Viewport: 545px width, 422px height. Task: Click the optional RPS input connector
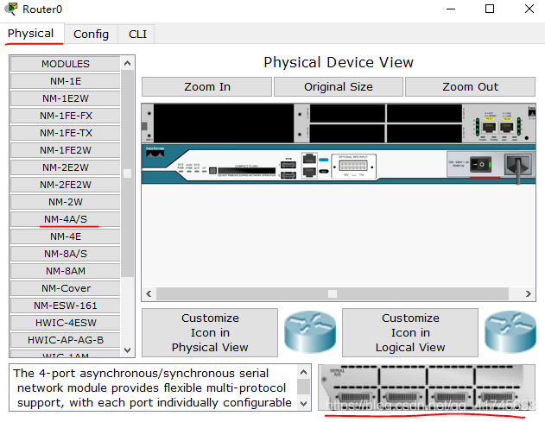pos(353,166)
